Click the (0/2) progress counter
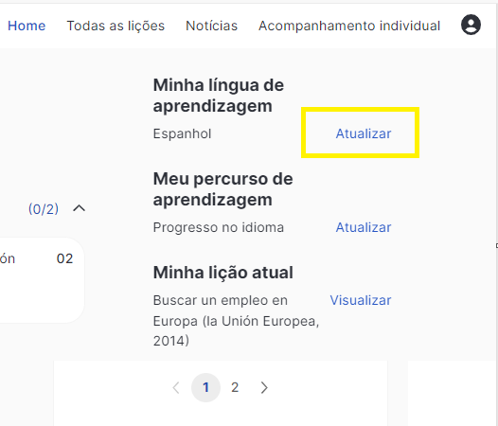This screenshot has width=498, height=426. pyautogui.click(x=44, y=209)
